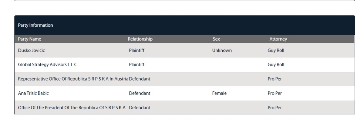Click the Party Information panel title
364x125 pixels.
(x=36, y=25)
